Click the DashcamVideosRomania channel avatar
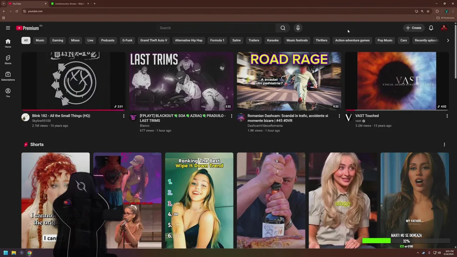Screen dimensions: 457x257 (241, 117)
